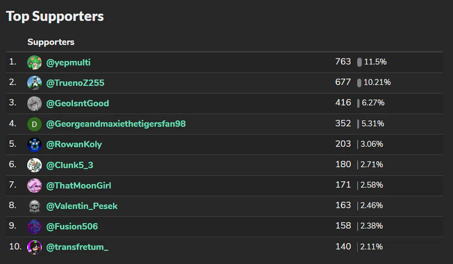Click the @GeoIsntGood username
453x264 pixels.
pyautogui.click(x=78, y=103)
